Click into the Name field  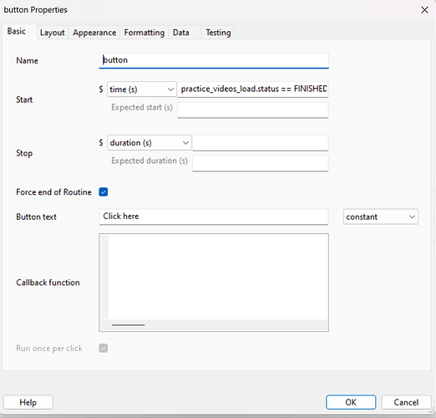tap(214, 60)
